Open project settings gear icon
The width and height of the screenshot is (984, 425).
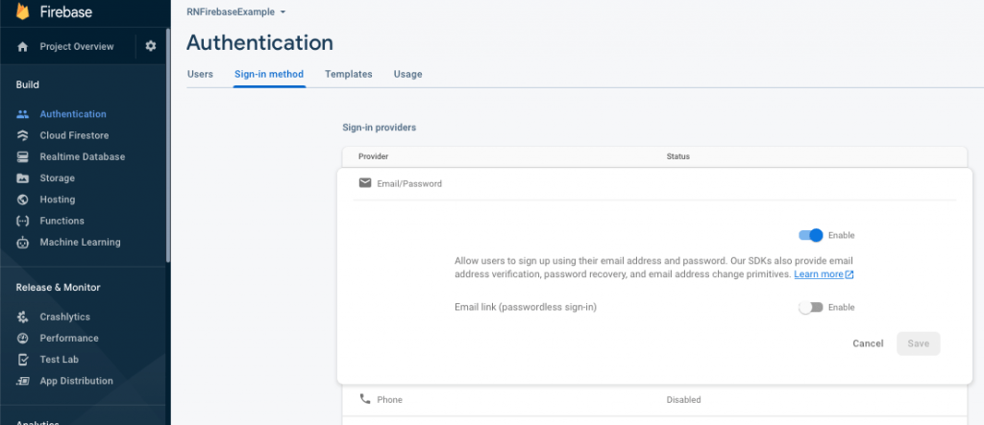click(151, 46)
